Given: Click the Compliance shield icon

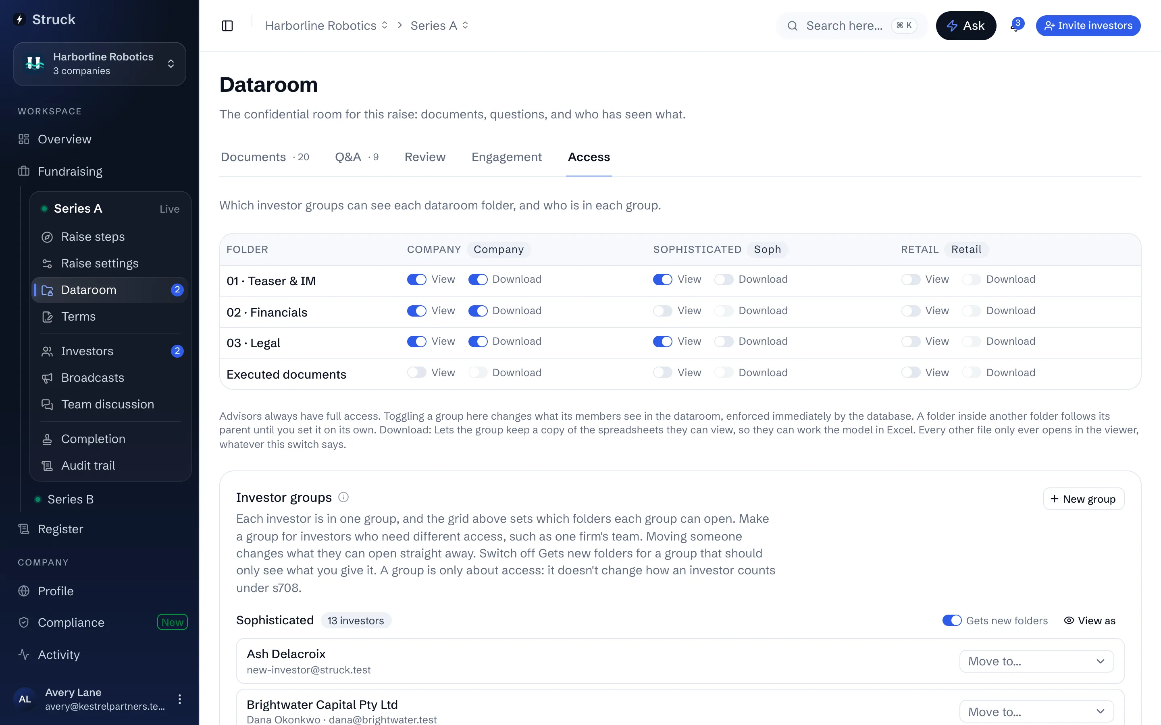Looking at the screenshot, I should pyautogui.click(x=24, y=622).
